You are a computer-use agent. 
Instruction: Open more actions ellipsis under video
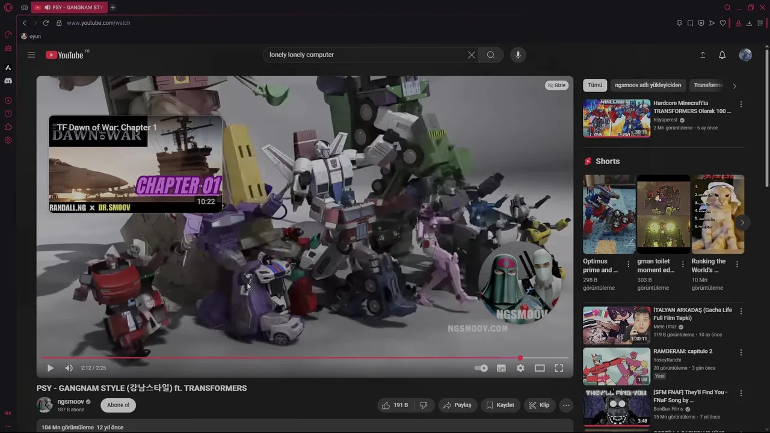(566, 405)
